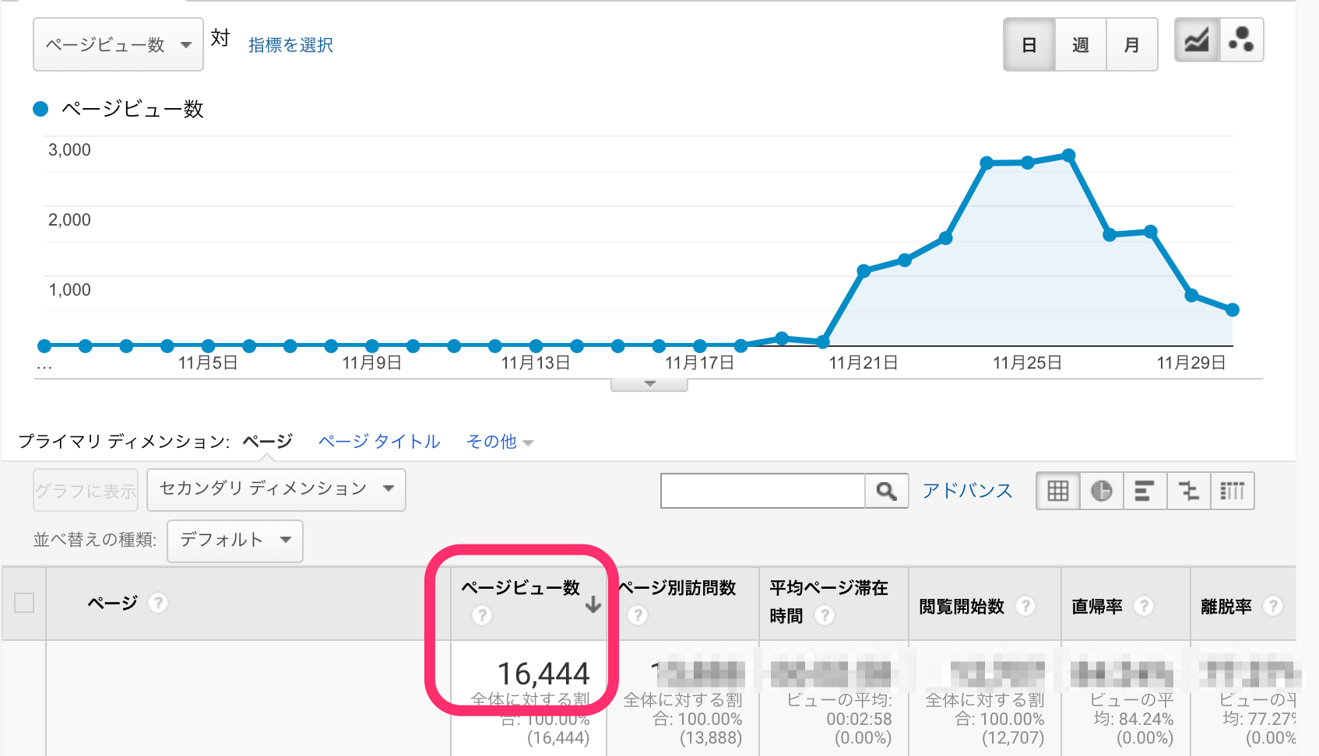Switch to percentage pie-chart view

coord(1101,491)
